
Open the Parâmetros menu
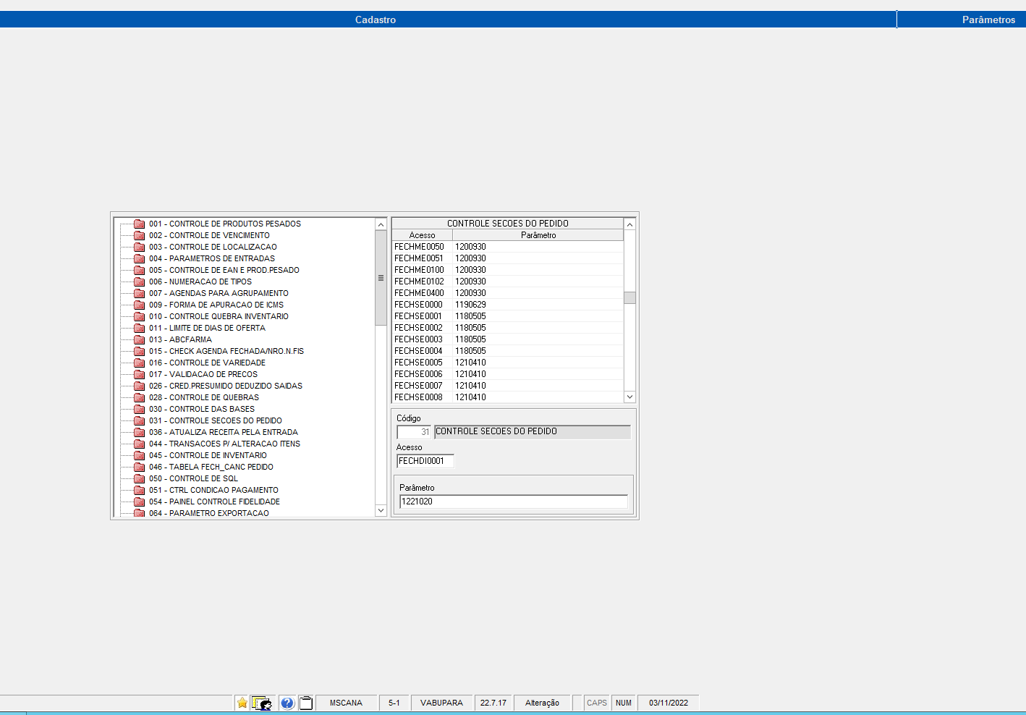click(988, 20)
